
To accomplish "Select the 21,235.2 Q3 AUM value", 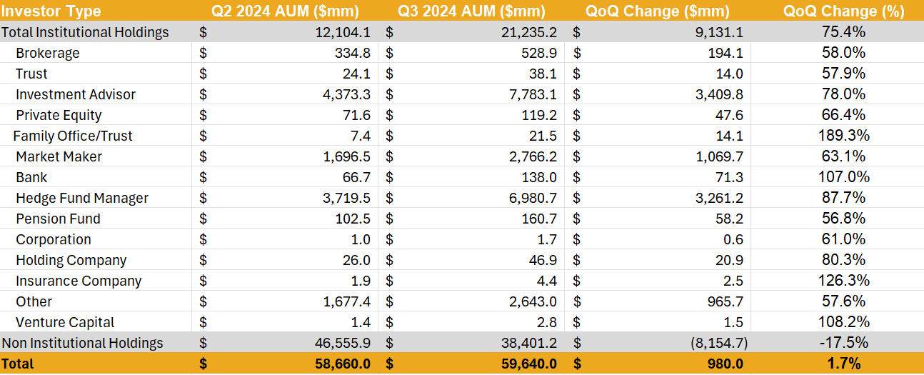I will [x=528, y=32].
